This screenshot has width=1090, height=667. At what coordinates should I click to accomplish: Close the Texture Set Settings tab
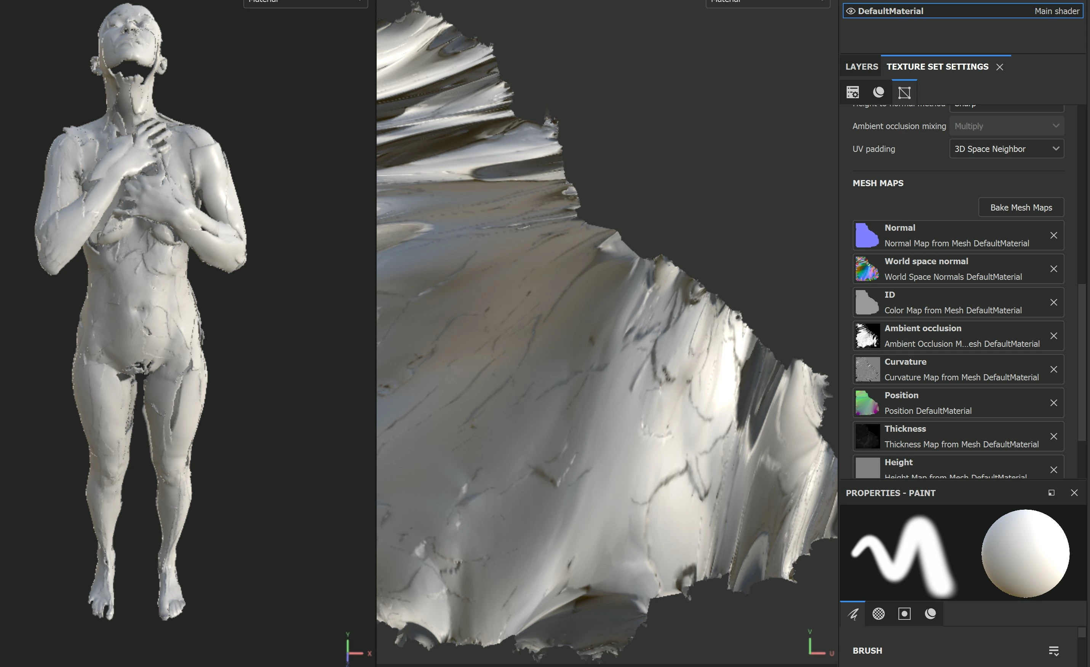coord(1000,67)
